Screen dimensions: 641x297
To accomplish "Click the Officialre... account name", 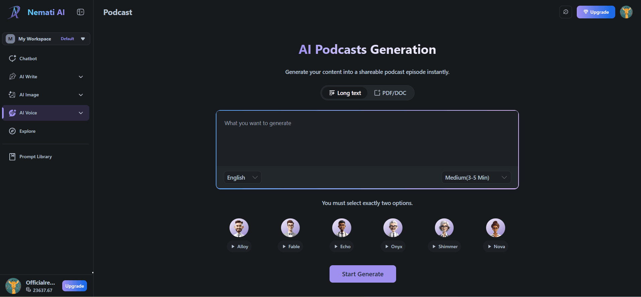I will point(40,283).
